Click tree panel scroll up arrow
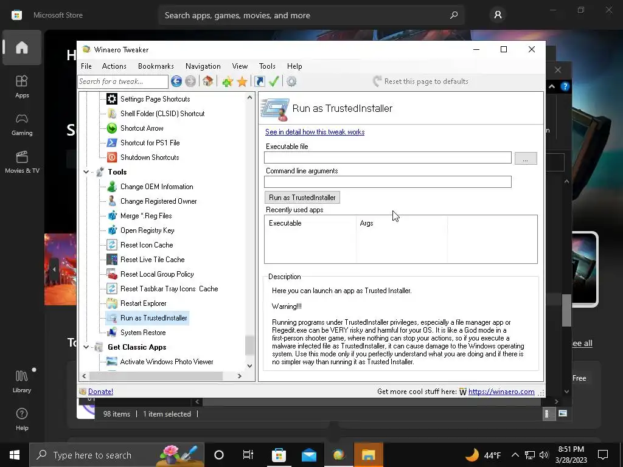 pos(249,97)
